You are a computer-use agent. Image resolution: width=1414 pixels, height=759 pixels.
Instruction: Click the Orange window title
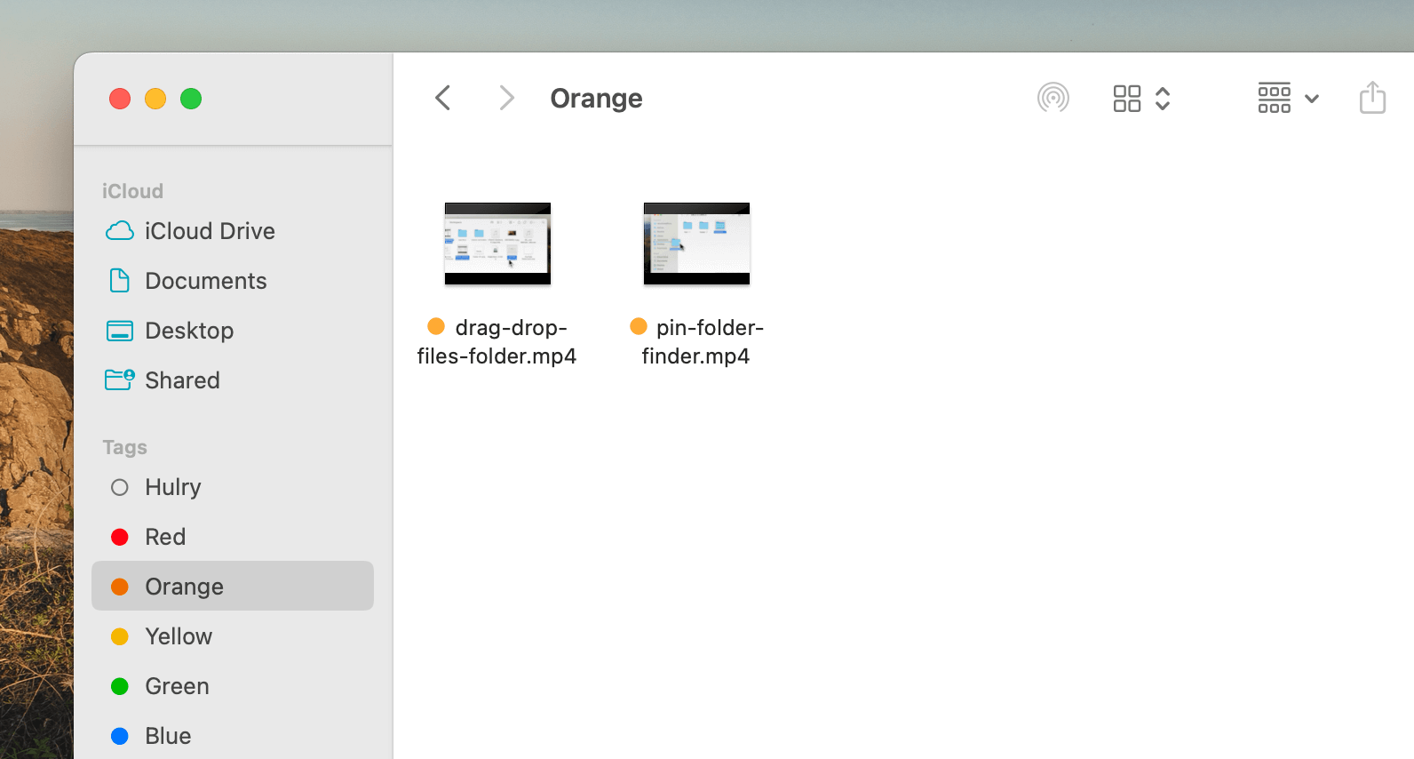point(596,98)
